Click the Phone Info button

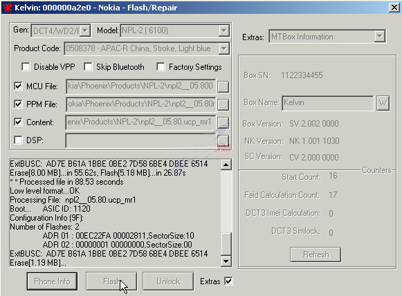pyautogui.click(x=52, y=281)
